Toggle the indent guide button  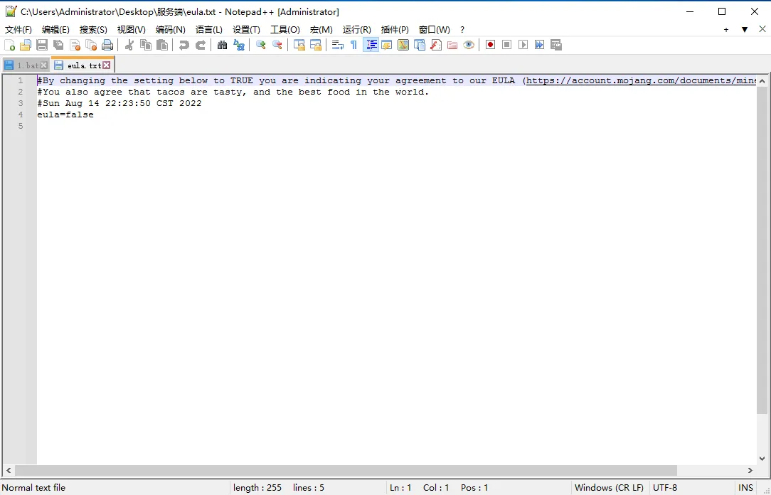371,45
